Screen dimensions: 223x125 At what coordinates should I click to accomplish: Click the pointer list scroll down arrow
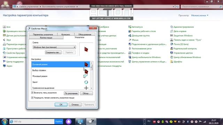[91, 88]
